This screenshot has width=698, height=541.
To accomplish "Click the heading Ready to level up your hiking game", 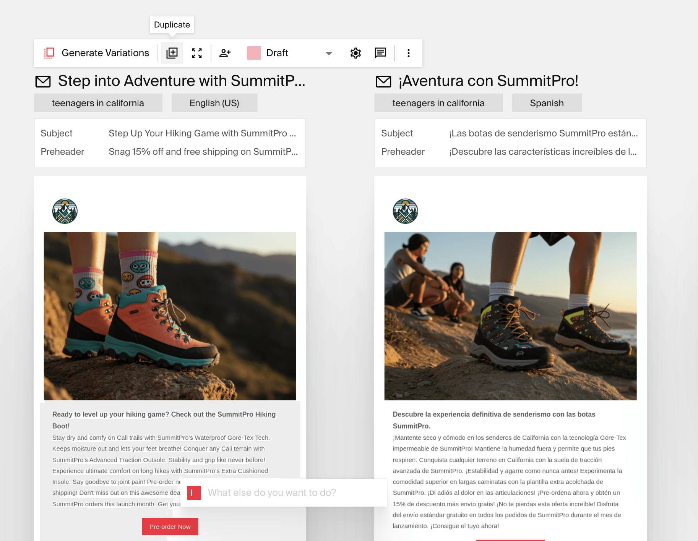I will click(x=164, y=420).
